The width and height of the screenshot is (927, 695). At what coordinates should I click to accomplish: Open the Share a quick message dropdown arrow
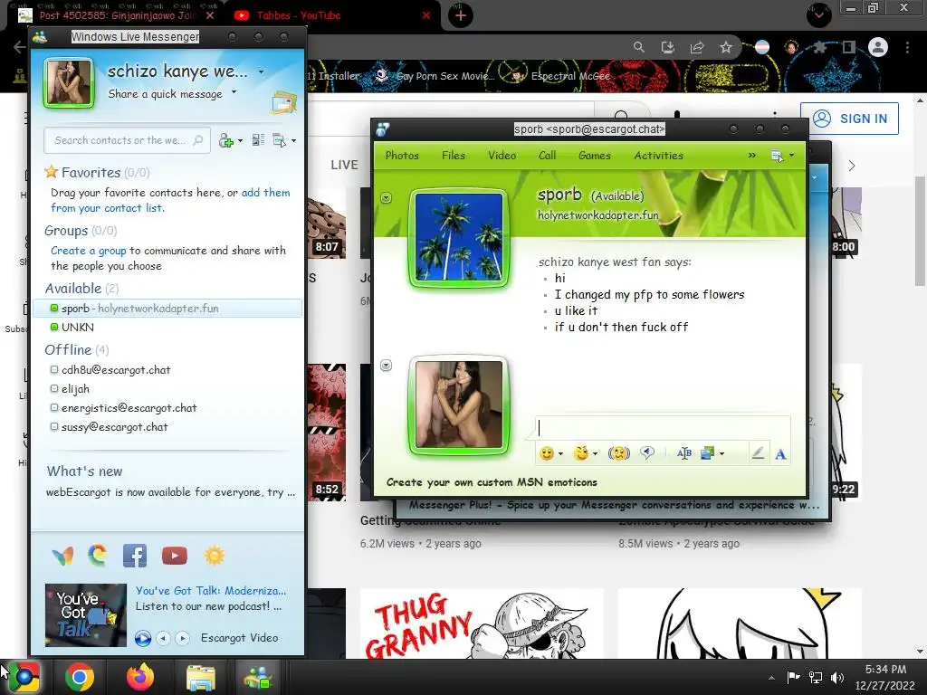[234, 92]
